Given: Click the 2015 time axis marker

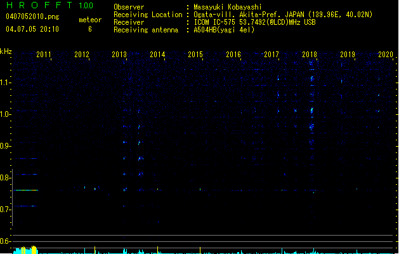Looking at the screenshot, I should pos(195,55).
